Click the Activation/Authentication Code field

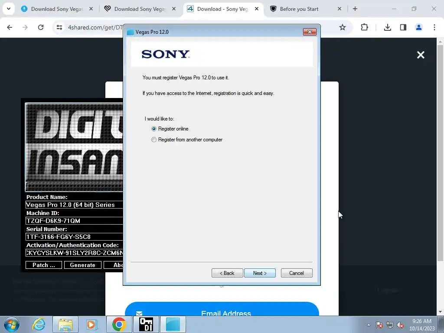(x=74, y=253)
